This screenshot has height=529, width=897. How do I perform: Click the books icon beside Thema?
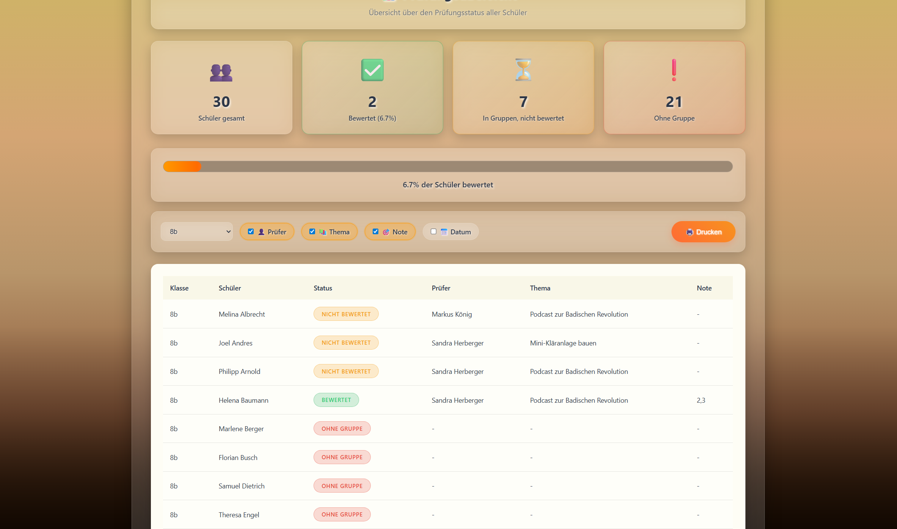(323, 232)
